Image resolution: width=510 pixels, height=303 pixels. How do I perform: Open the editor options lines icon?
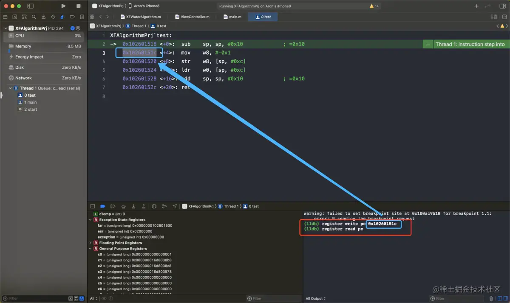(493, 17)
